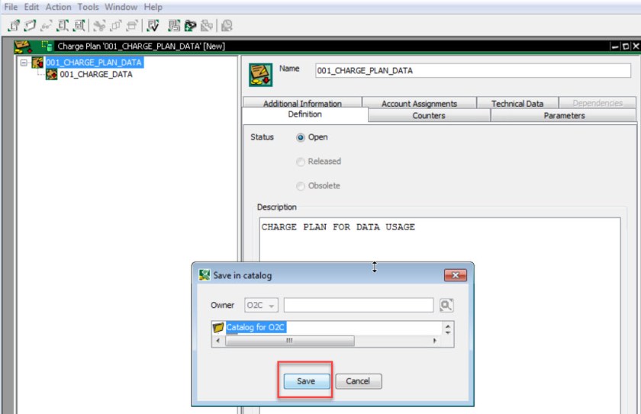641x414 pixels.
Task: Click the open-folder icon in toolbar
Action: coord(30,26)
